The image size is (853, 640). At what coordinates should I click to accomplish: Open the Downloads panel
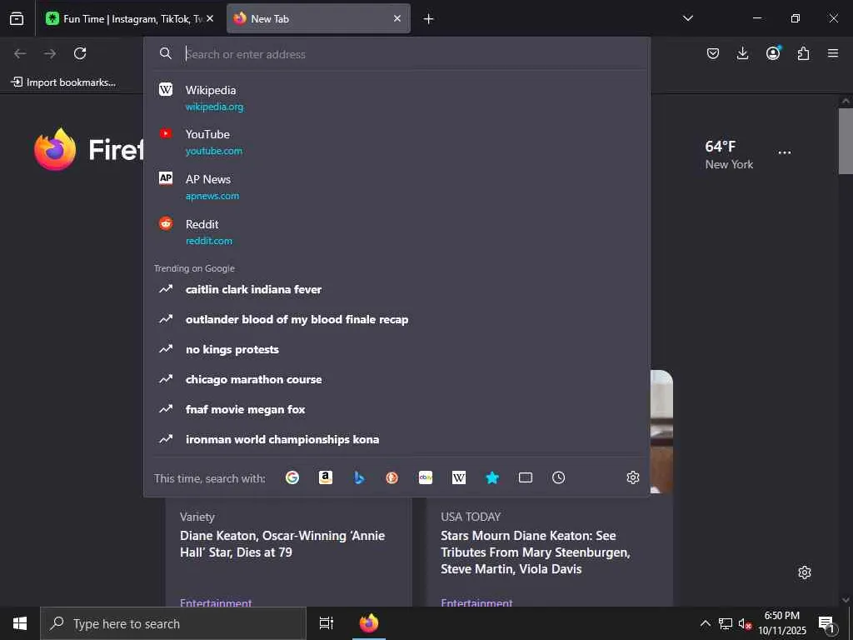[742, 53]
